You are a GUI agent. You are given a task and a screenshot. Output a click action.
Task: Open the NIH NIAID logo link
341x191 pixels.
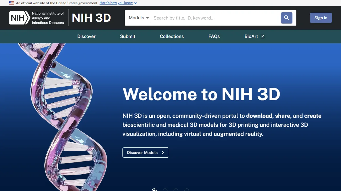[x=37, y=18]
